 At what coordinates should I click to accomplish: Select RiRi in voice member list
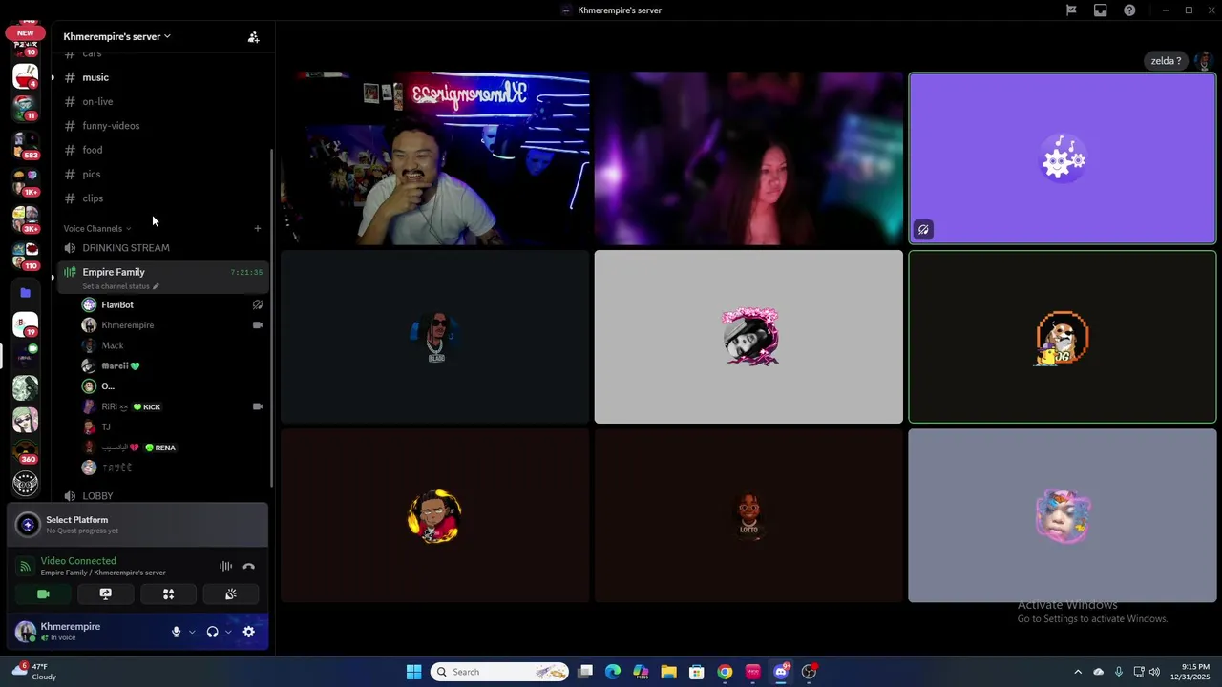172,406
